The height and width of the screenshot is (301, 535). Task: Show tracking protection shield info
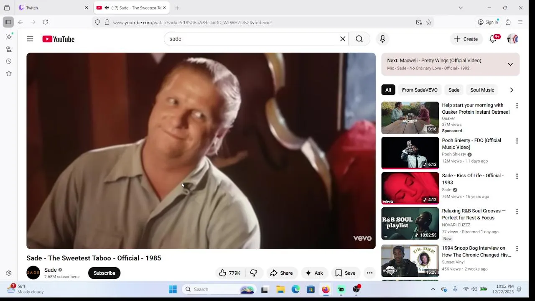click(x=97, y=22)
